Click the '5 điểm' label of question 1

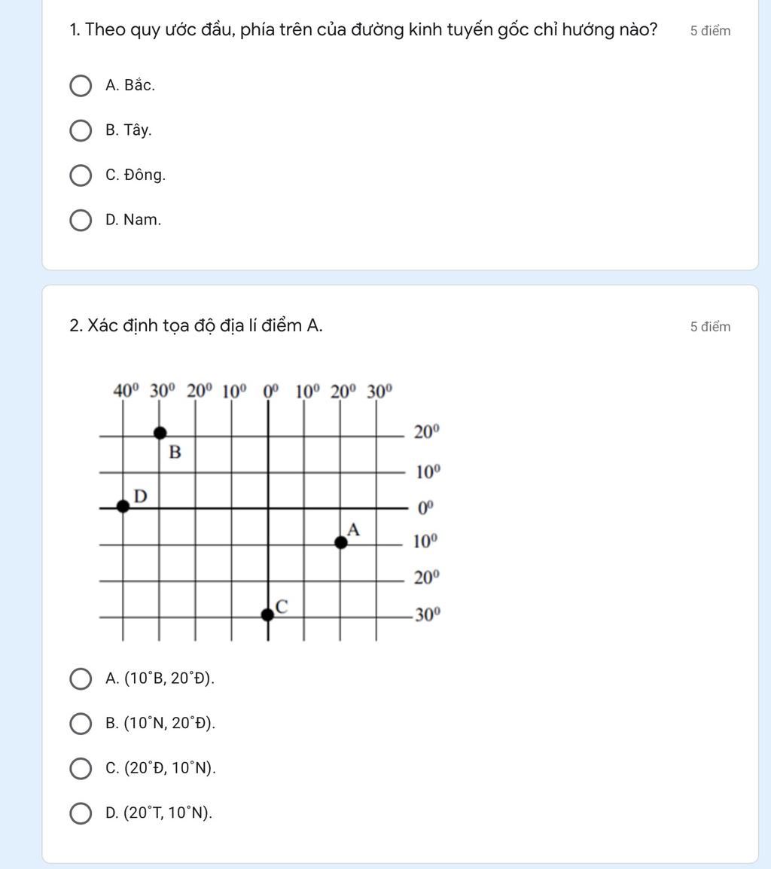pos(710,31)
